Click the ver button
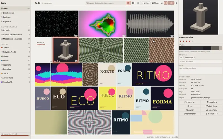 190,106
